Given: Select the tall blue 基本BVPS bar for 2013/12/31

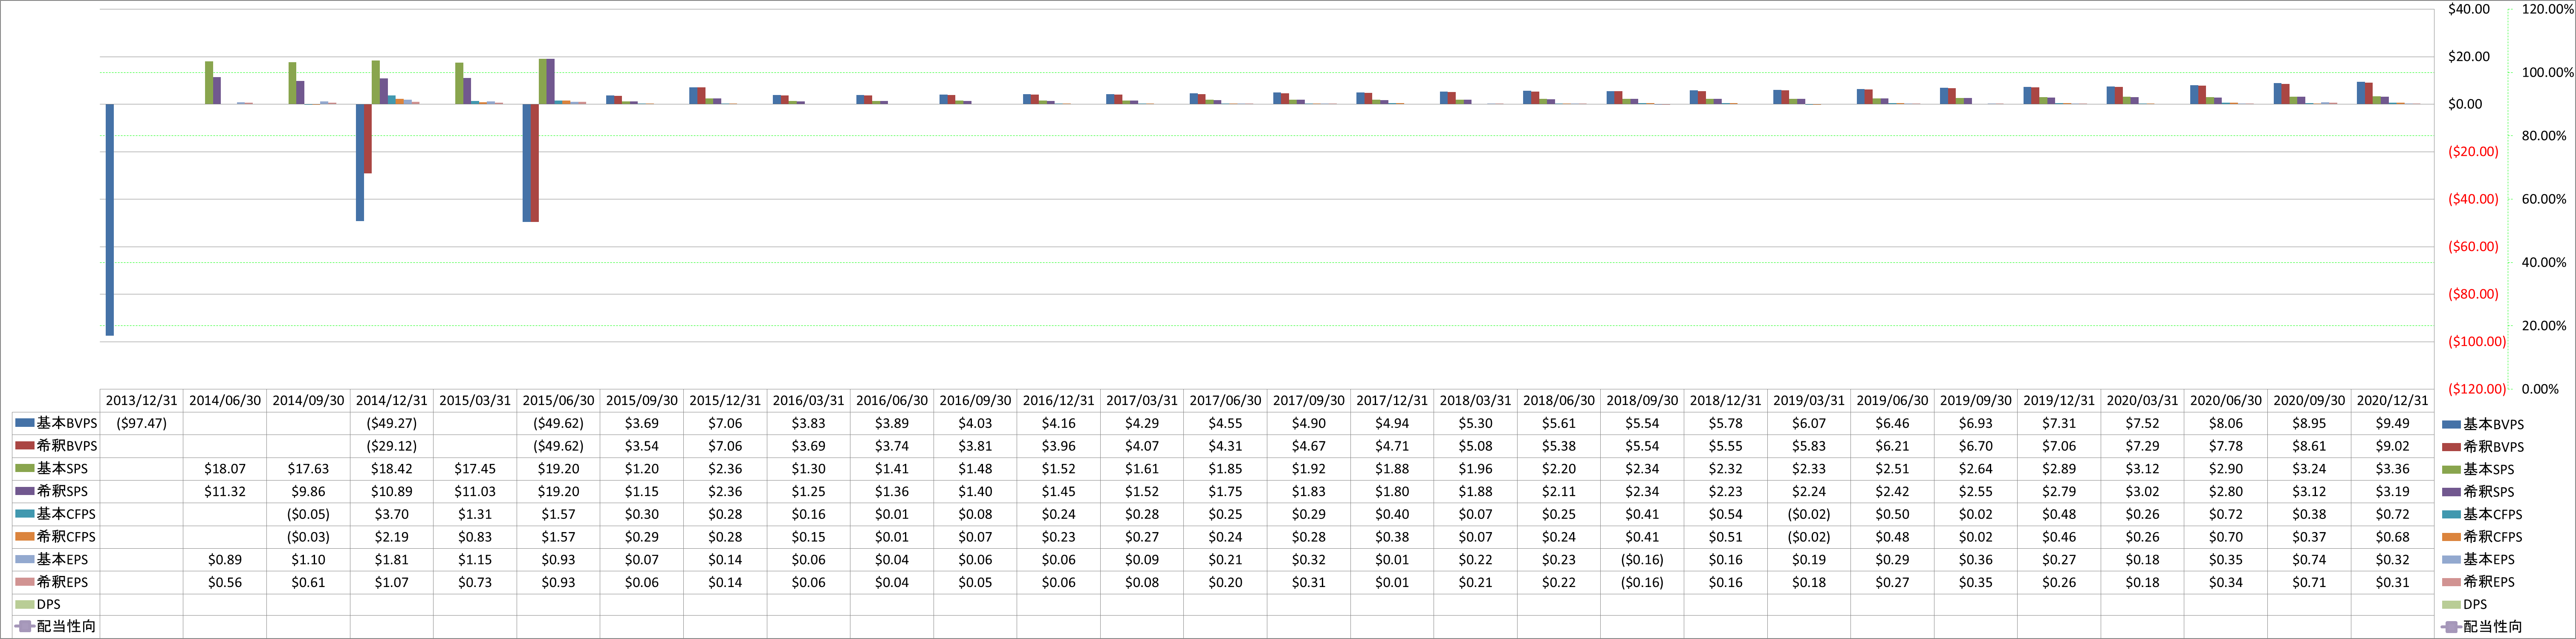Looking at the screenshot, I should tap(110, 219).
